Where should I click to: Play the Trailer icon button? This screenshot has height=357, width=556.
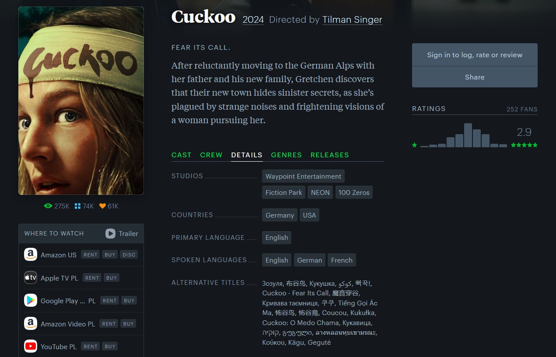(x=110, y=233)
